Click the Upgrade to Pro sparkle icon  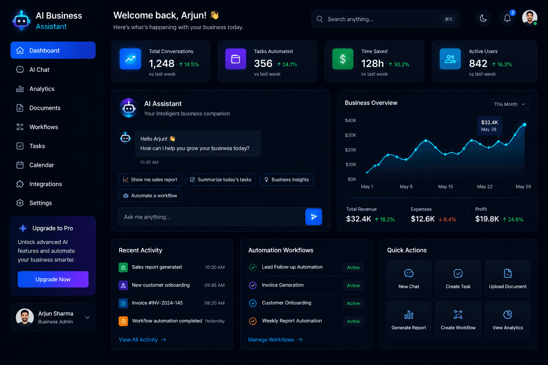coord(23,228)
